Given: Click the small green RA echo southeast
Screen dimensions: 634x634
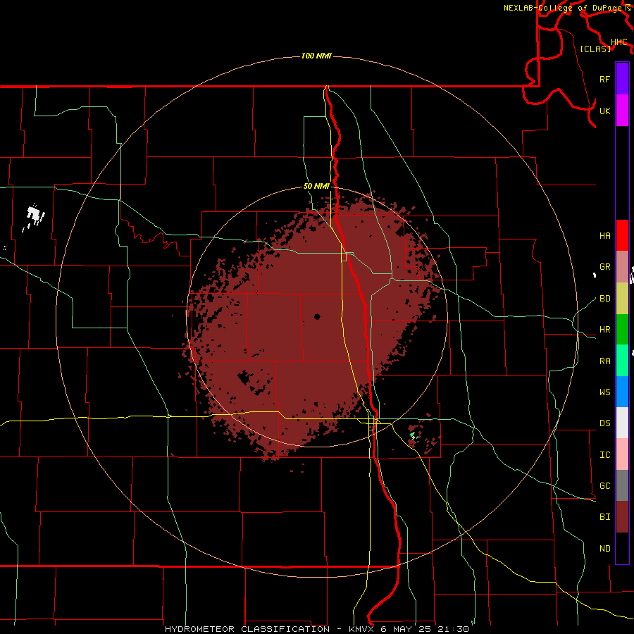Looking at the screenshot, I should (412, 435).
